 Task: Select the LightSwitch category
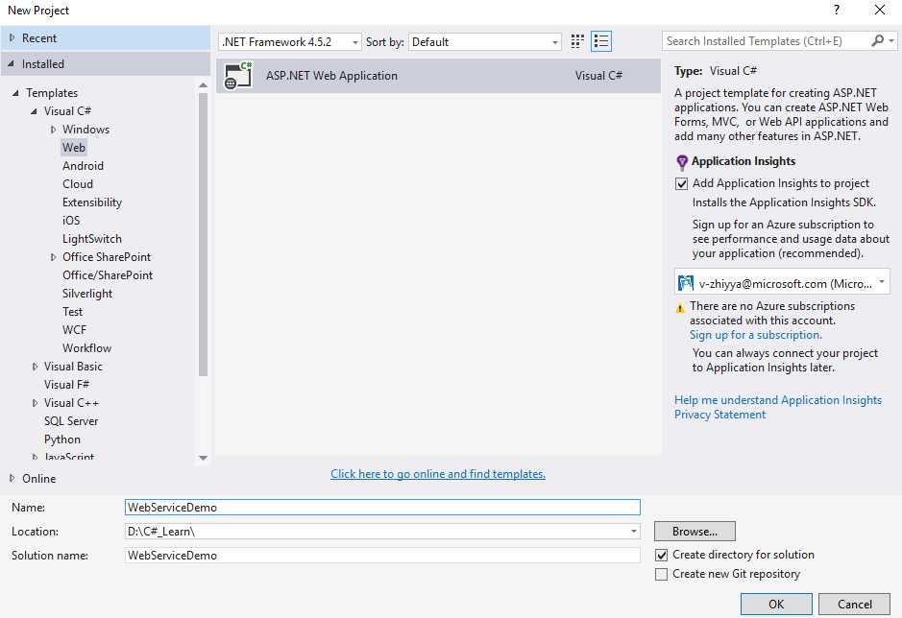pos(92,239)
